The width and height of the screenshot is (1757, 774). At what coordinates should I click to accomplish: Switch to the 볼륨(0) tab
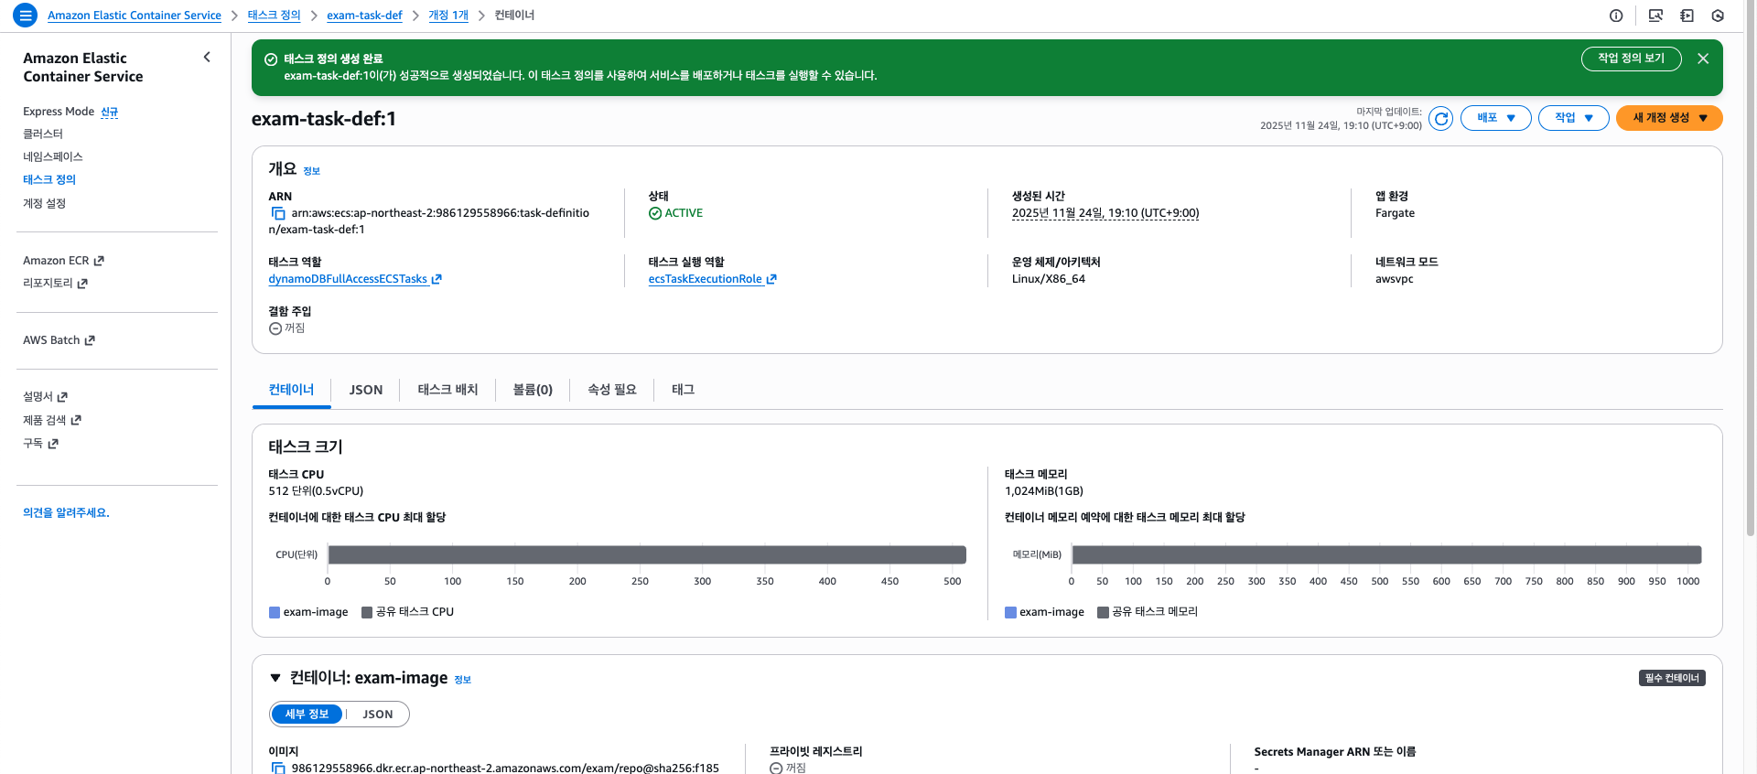[533, 390]
